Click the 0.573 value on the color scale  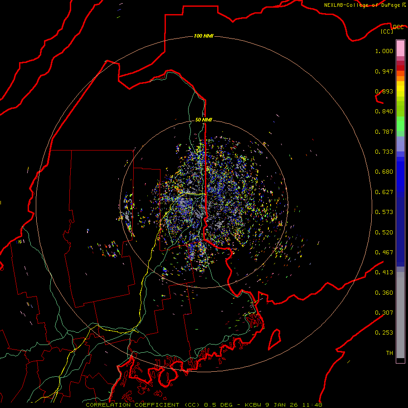(x=384, y=212)
